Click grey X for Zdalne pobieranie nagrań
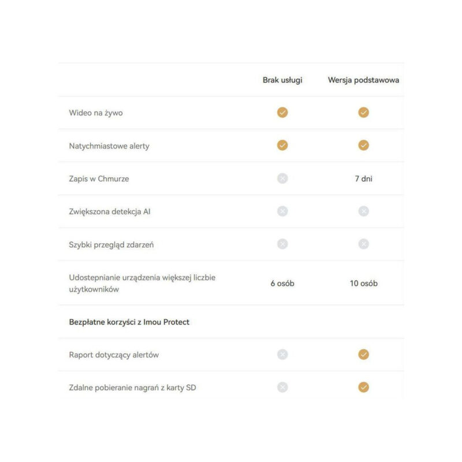The width and height of the screenshot is (462, 462). click(282, 388)
